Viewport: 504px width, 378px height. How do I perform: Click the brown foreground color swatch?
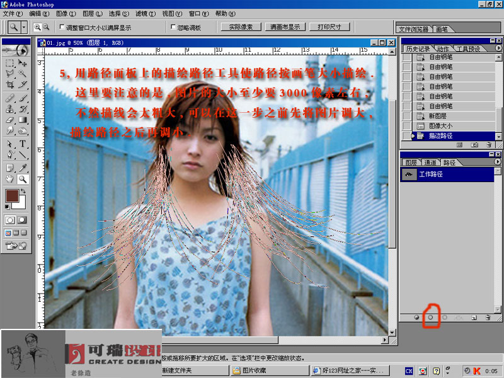coord(11,196)
